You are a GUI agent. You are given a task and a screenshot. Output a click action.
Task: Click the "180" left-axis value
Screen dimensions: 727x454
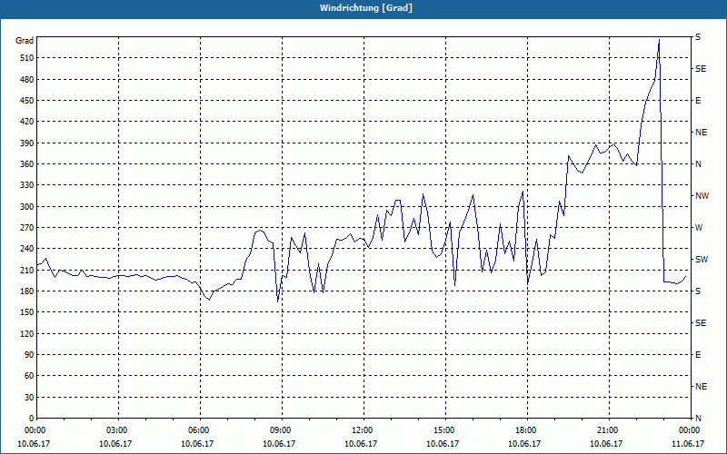(x=26, y=291)
